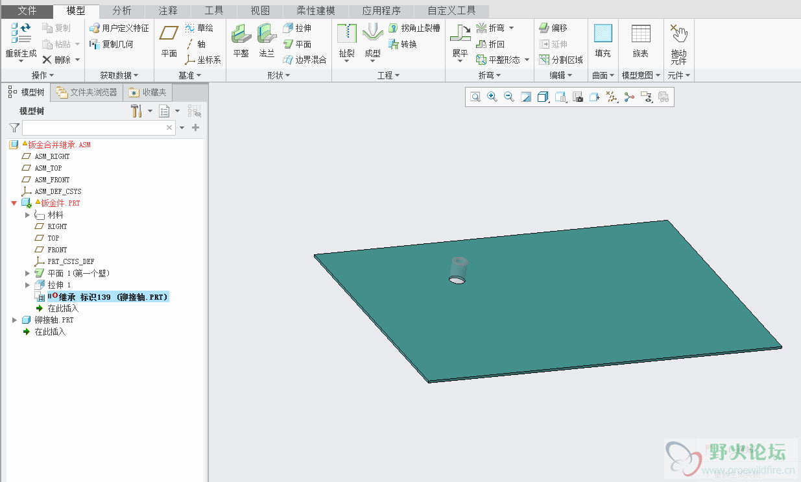Click the Zoom In magnifier icon
Viewport: 801px width, 482px height.
click(492, 97)
